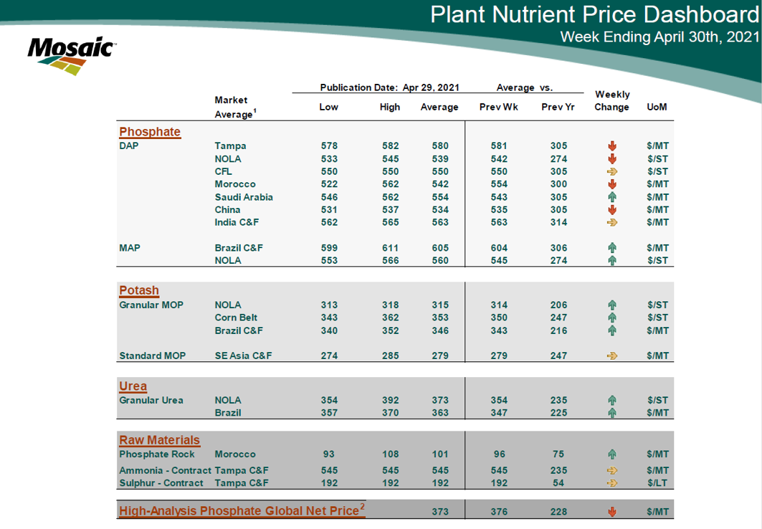Click the India C&F weekly change arrow
762x529 pixels.
point(612,223)
